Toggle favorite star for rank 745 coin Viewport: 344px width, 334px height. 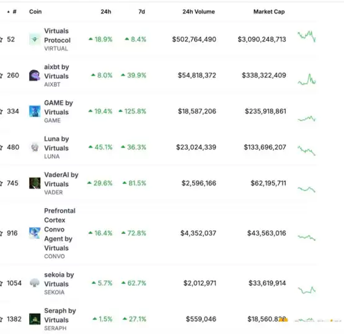(1, 183)
